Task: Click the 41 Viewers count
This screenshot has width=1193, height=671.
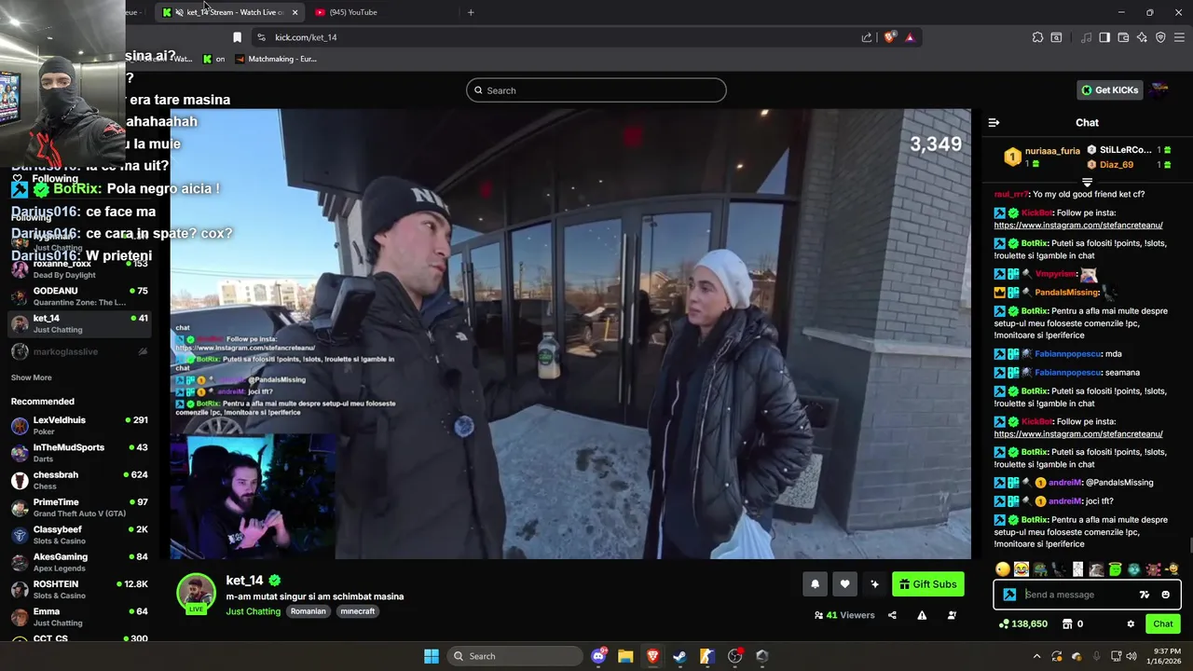Action: click(844, 615)
